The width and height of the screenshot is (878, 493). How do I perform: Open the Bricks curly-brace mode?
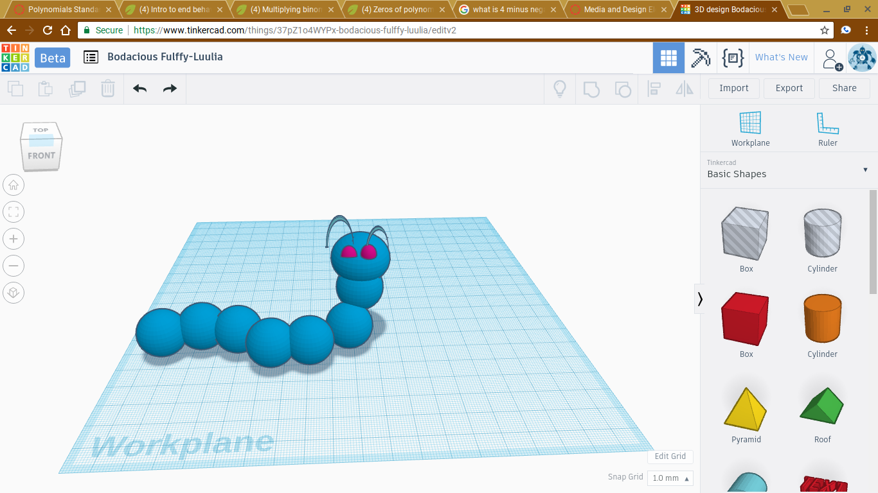[733, 58]
